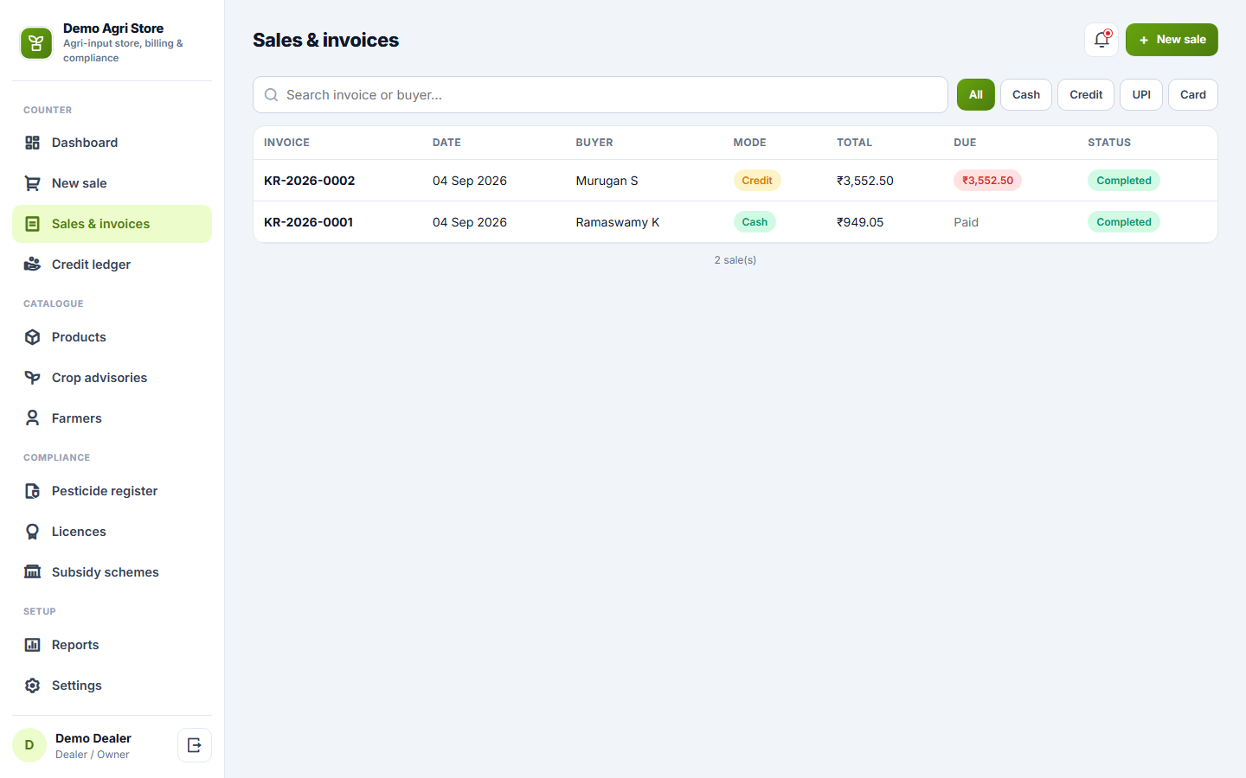Filter sales by Card mode
1246x778 pixels.
[1193, 95]
